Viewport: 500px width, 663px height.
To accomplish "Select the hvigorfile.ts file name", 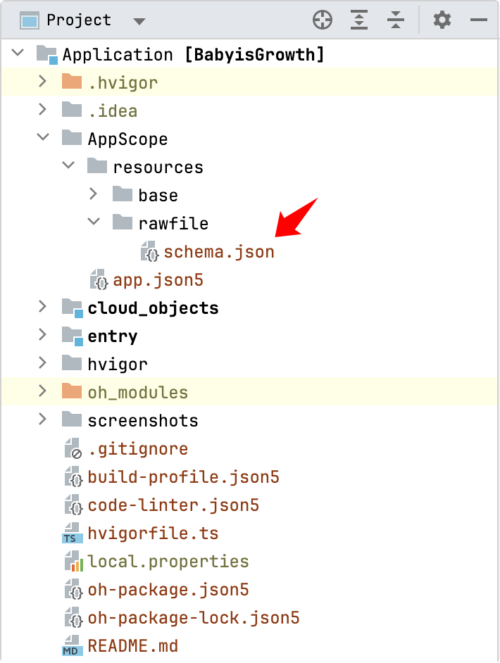I will pos(153,533).
